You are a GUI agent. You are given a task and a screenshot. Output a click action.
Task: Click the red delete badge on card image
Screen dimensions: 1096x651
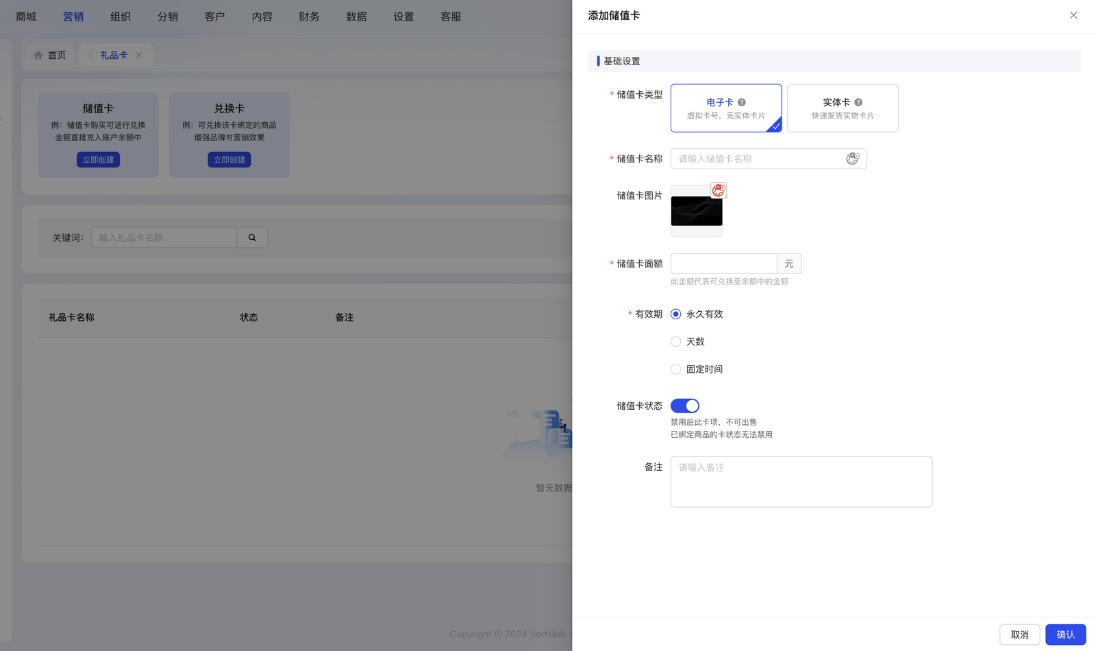pyautogui.click(x=718, y=191)
